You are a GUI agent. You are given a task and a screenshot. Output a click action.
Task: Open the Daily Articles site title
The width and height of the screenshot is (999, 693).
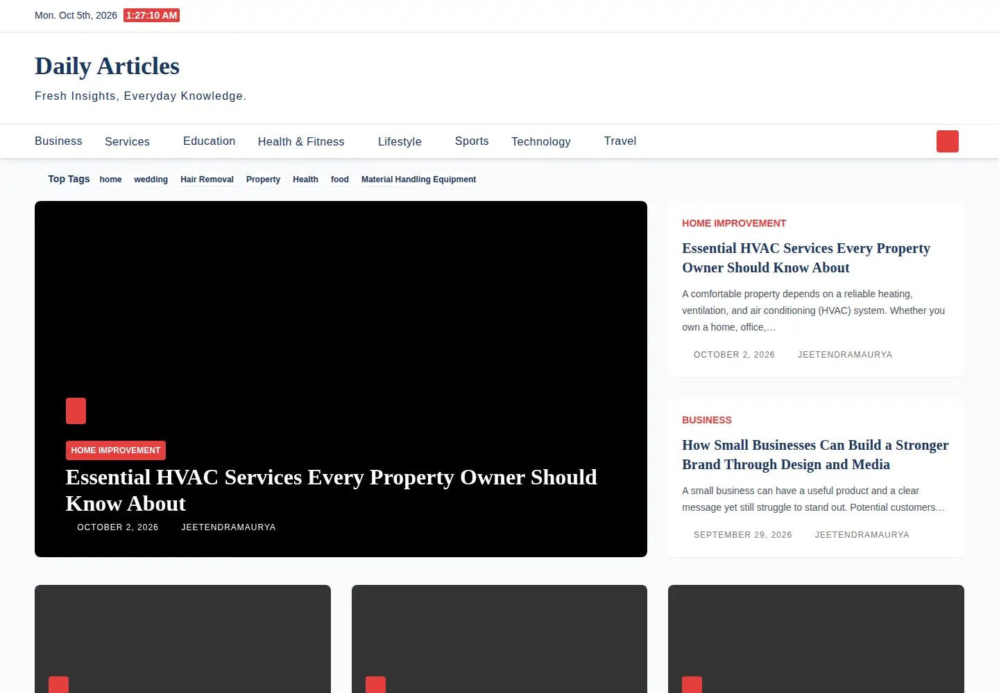[107, 66]
